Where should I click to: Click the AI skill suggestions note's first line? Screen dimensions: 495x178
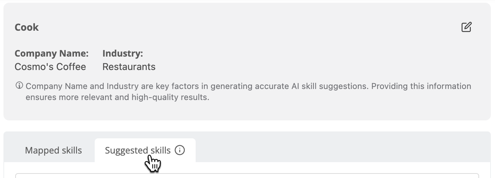[x=249, y=86]
